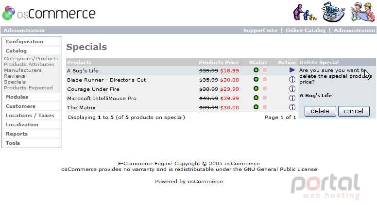The width and height of the screenshot is (377, 205).
Task: Set Microsoft IntelliMouse Pro status active (green)
Action: (256, 98)
